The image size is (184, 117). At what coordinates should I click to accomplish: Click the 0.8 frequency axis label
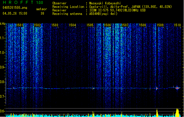pos(3,82)
